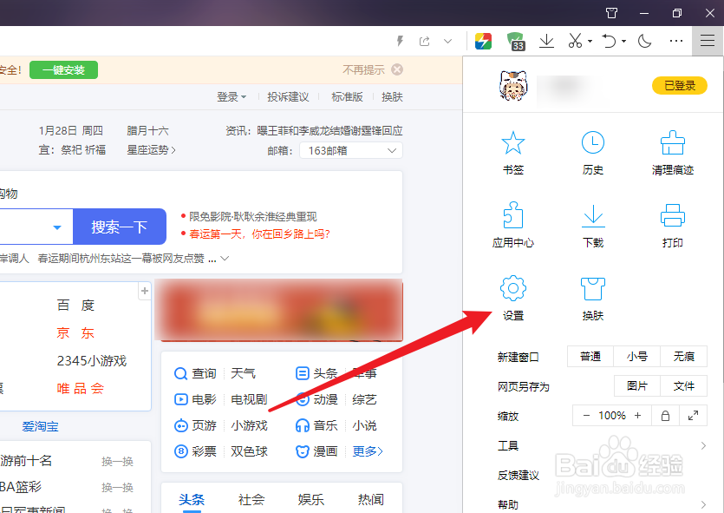
Task: Click the undo closed tab arrow icon
Action: click(x=609, y=41)
